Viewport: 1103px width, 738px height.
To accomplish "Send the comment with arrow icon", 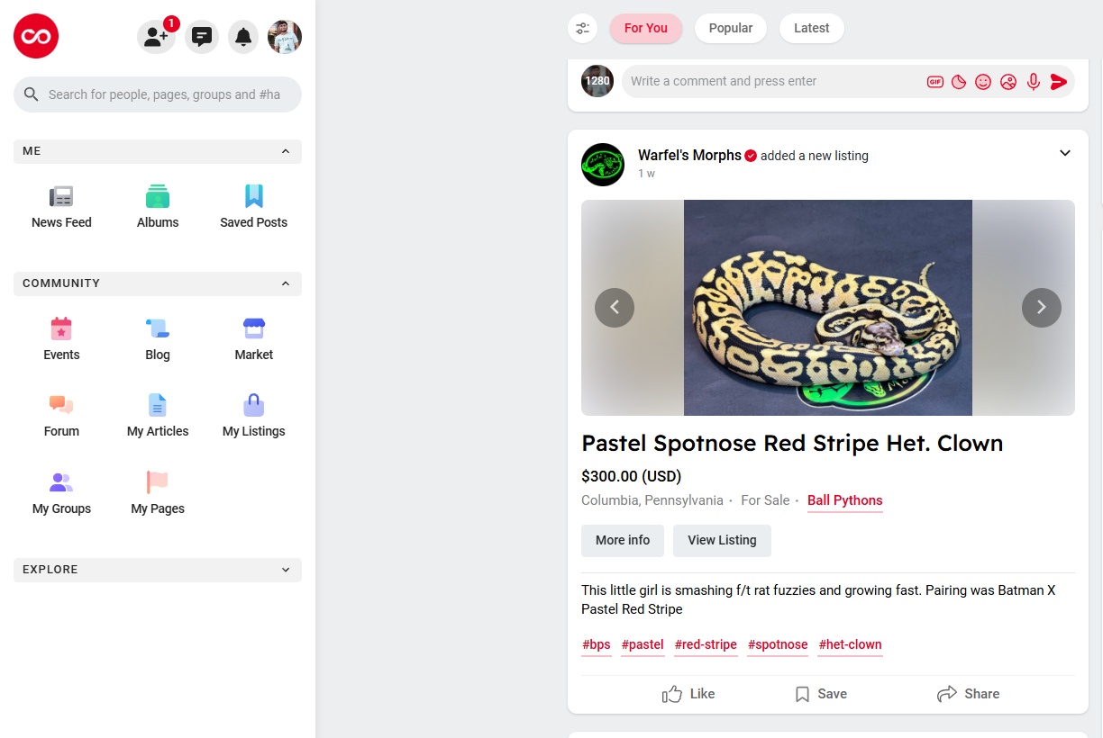I will pos(1059,82).
